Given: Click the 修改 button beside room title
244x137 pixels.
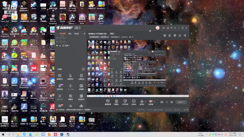Looking at the screenshot, I should (x=112, y=34).
